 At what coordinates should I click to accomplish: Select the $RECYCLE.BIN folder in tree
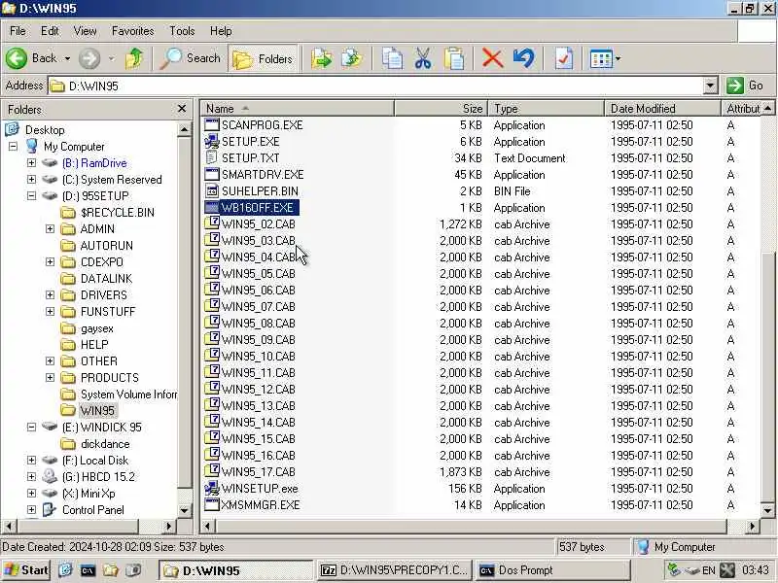117,213
